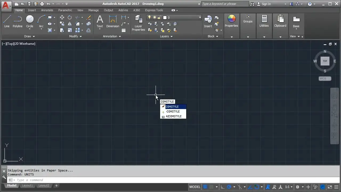The image size is (341, 192).
Task: Click the Sign In button
Action: pyautogui.click(x=264, y=4)
